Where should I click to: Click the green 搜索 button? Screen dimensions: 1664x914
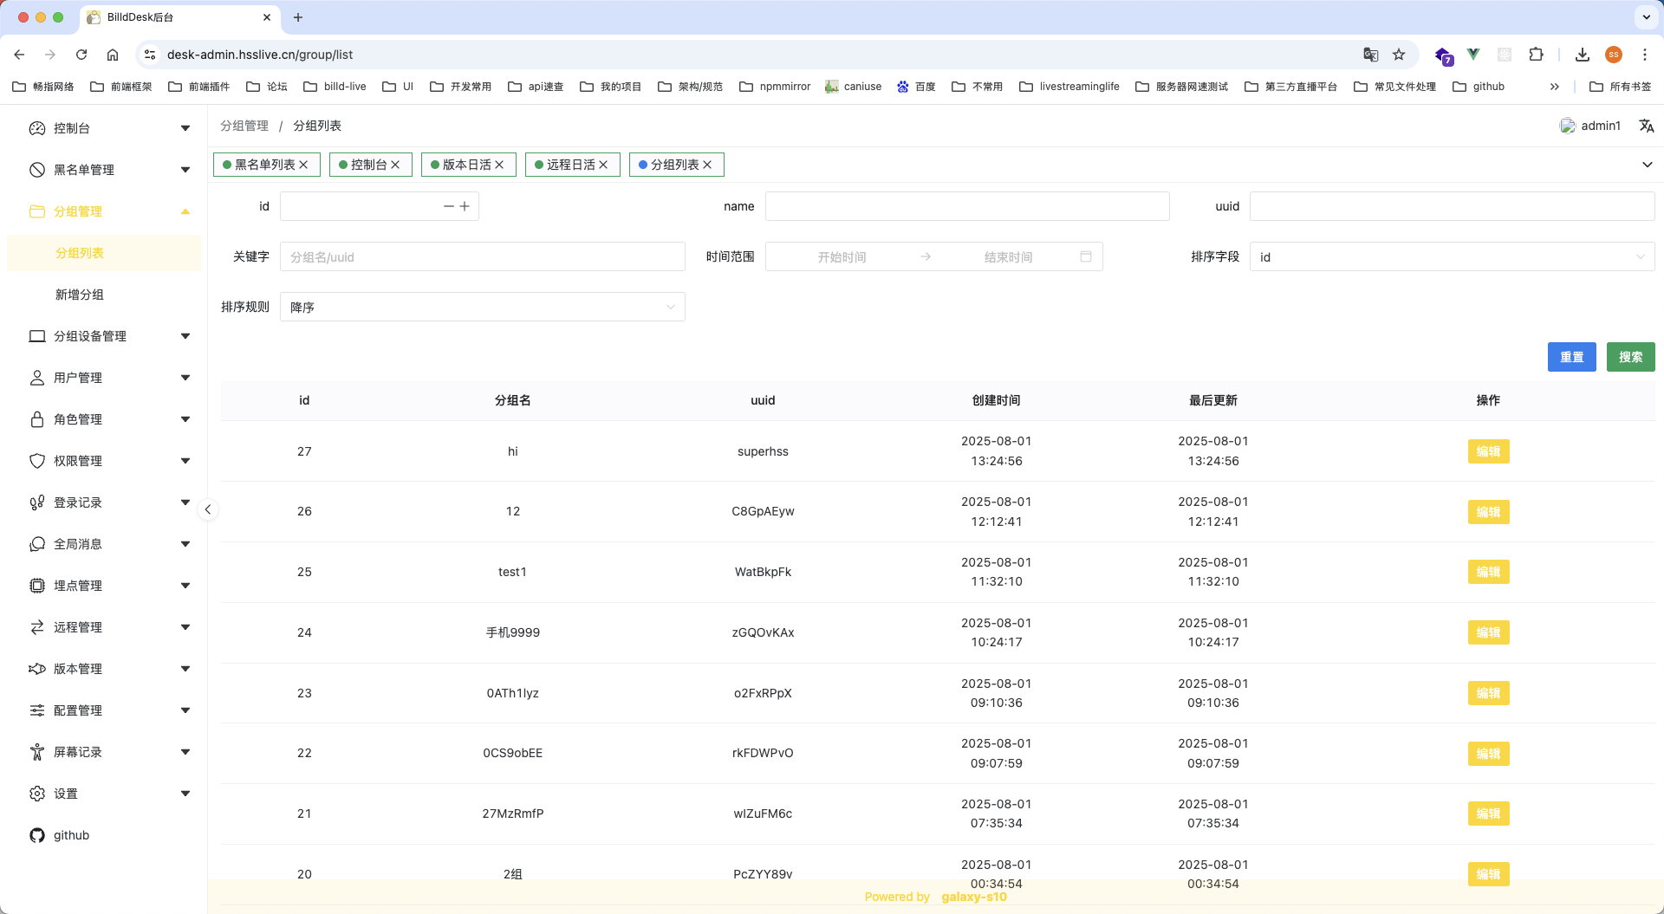coord(1630,357)
